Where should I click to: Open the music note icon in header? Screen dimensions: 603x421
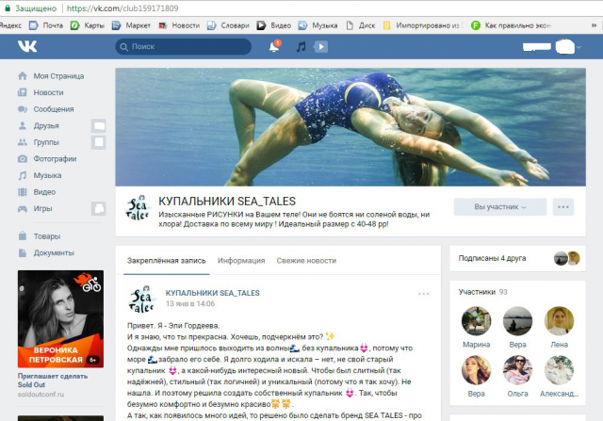[x=301, y=46]
